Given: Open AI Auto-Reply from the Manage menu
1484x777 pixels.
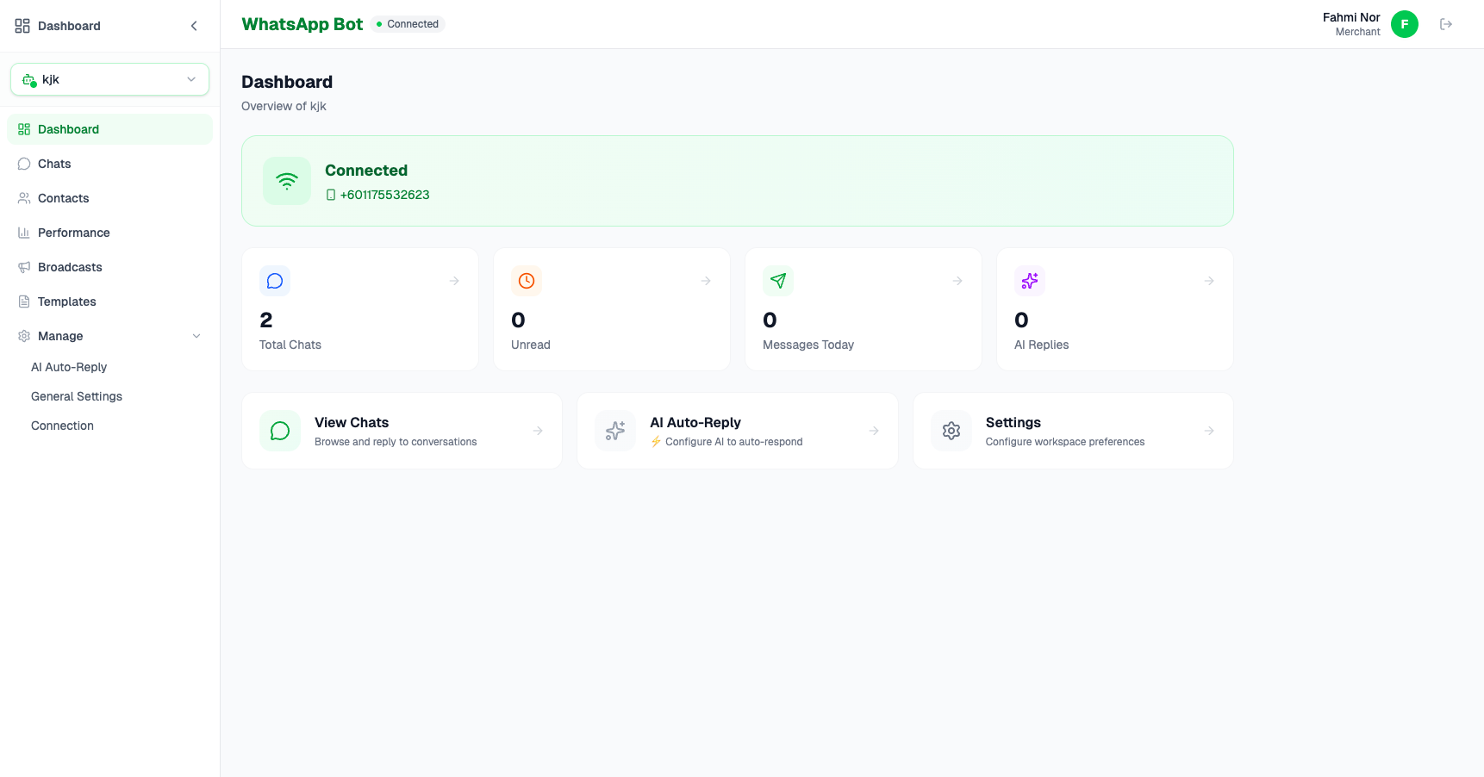Looking at the screenshot, I should tap(68, 367).
